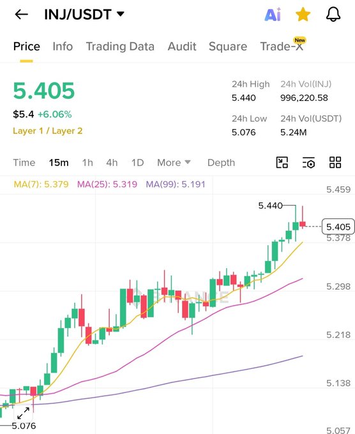Image resolution: width=355 pixels, height=434 pixels.
Task: Open the picture-in-picture chart icon
Action: click(x=282, y=162)
